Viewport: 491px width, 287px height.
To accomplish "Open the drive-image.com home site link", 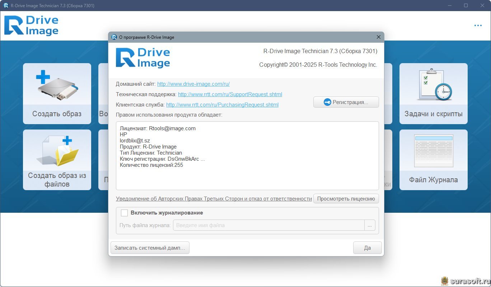I will (x=193, y=84).
